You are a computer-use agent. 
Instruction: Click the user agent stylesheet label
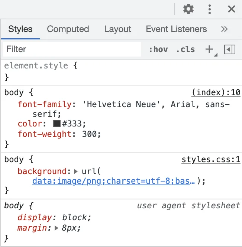188,206
